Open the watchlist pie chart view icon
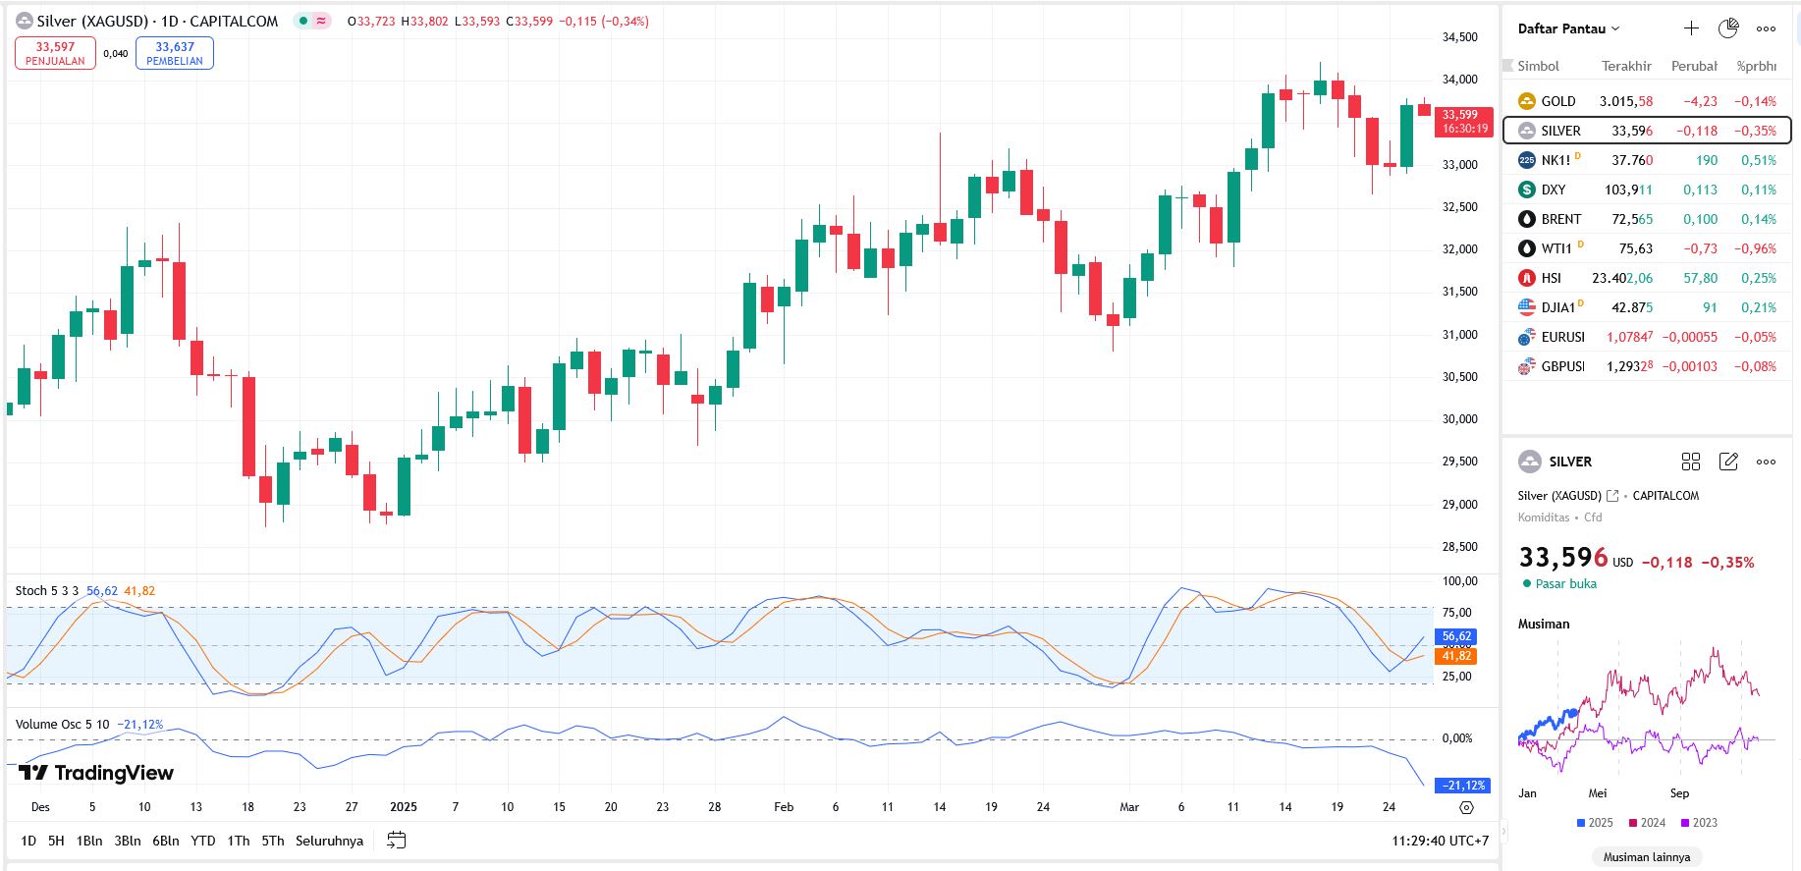Viewport: 1801px width, 871px height. point(1728,28)
